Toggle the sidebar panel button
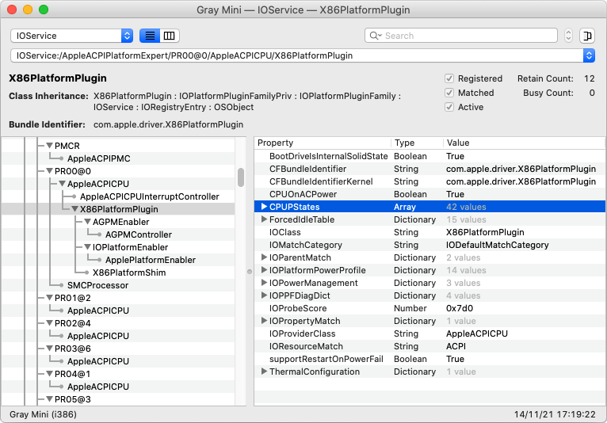607x423 pixels. pyautogui.click(x=587, y=36)
